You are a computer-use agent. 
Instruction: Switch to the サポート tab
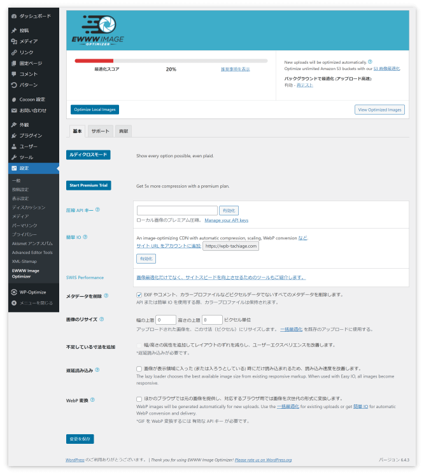(101, 131)
